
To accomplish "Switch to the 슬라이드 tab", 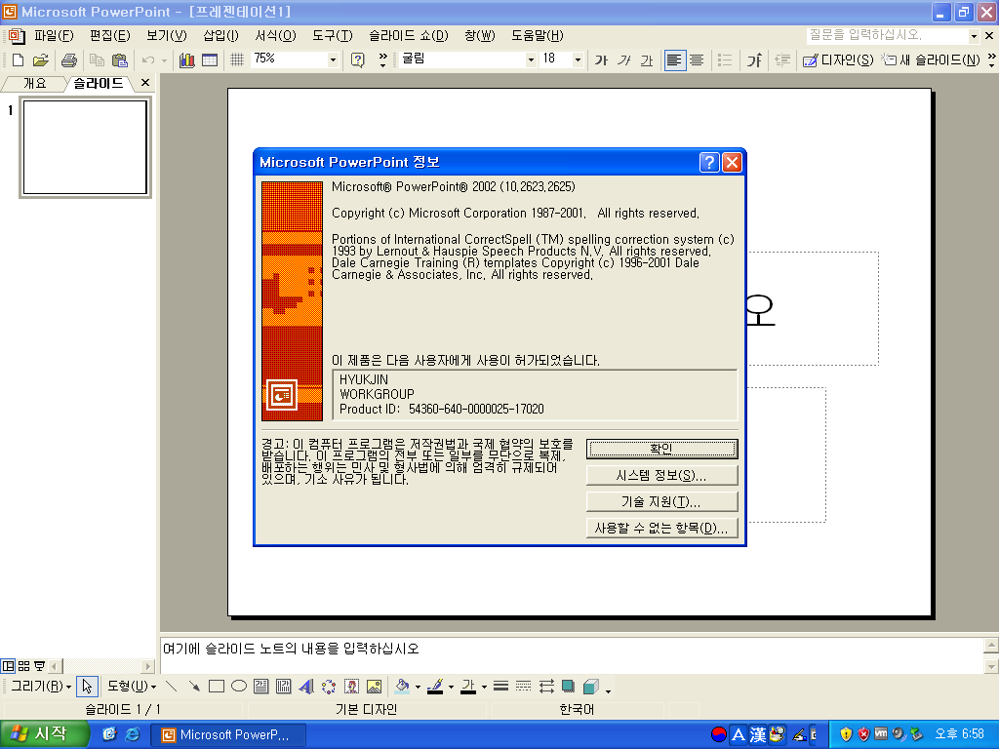I will click(x=99, y=84).
